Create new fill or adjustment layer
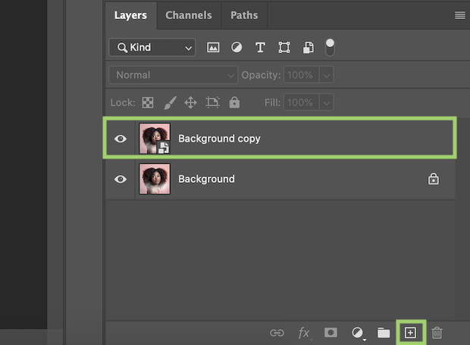Viewport: 470px width, 345px height. tap(358, 333)
